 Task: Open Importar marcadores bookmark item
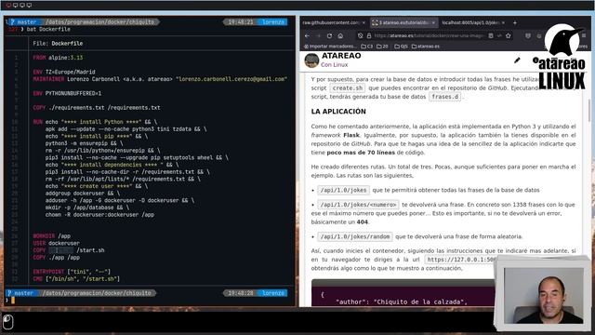(x=330, y=47)
